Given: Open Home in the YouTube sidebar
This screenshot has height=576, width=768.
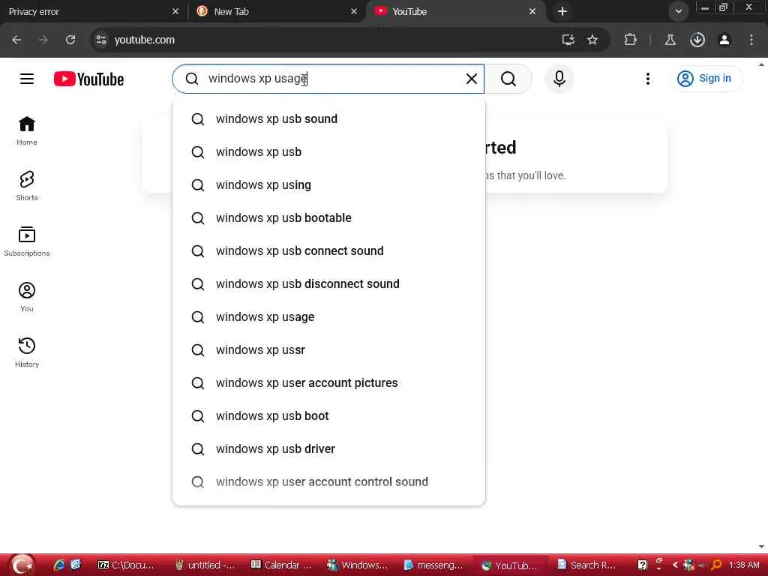Looking at the screenshot, I should (27, 130).
